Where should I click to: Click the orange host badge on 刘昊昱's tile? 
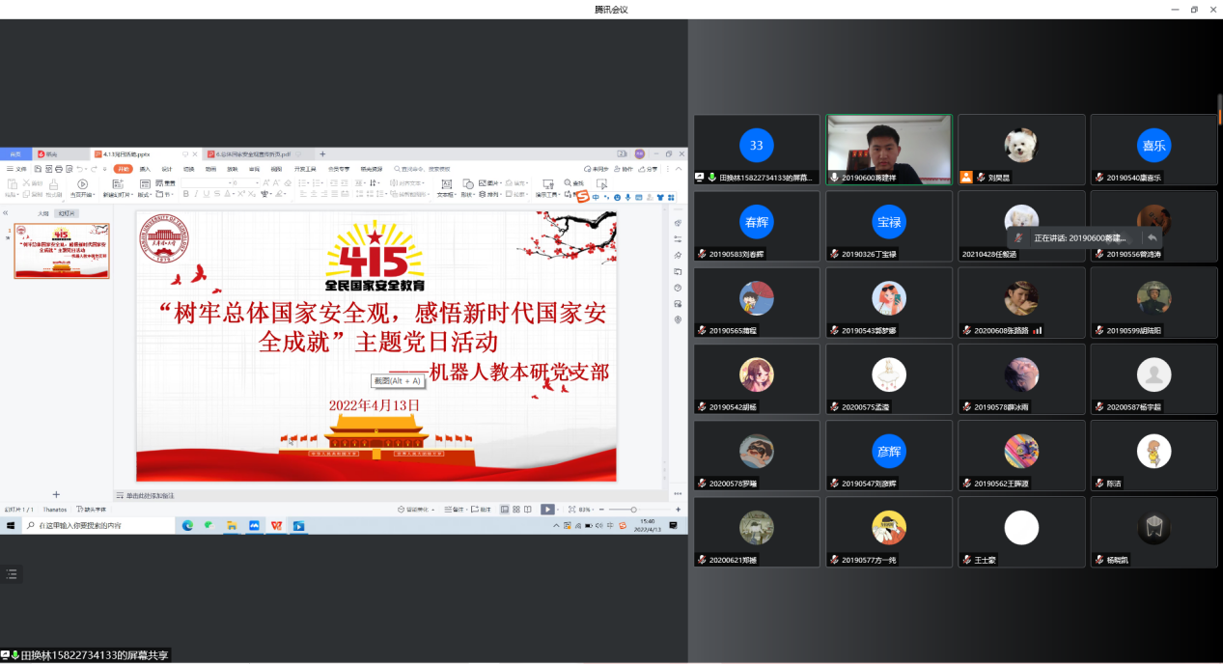click(x=965, y=178)
